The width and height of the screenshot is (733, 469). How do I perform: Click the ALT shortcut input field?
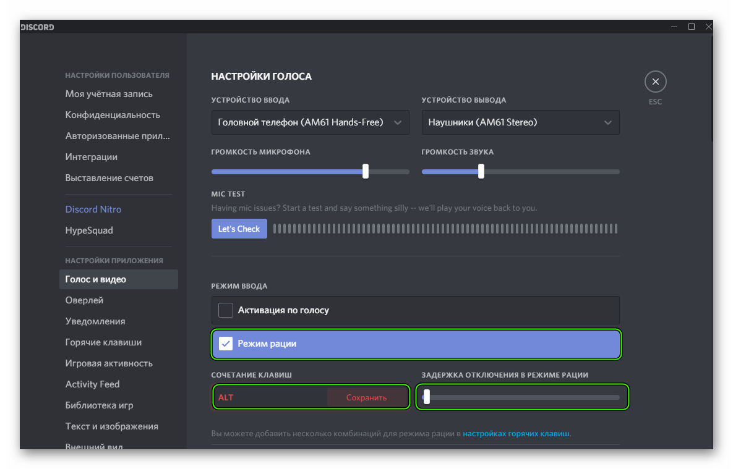click(x=270, y=397)
